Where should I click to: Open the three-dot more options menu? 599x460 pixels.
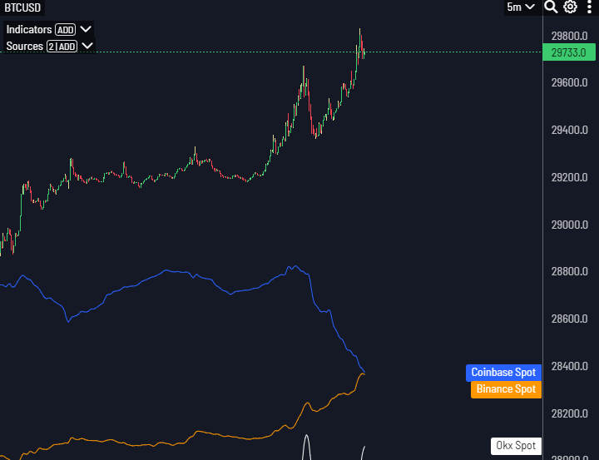coord(588,7)
